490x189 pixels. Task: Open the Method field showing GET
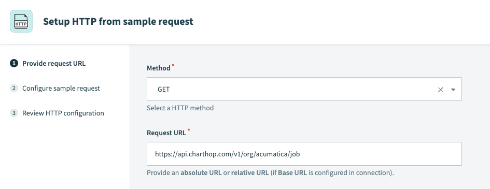[x=304, y=89]
